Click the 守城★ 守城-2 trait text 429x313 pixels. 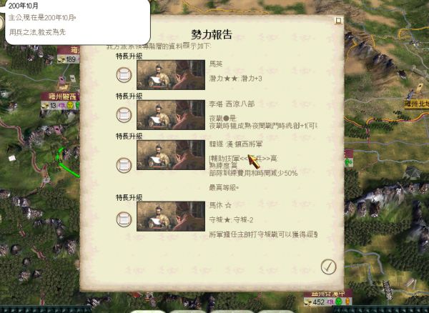click(231, 220)
